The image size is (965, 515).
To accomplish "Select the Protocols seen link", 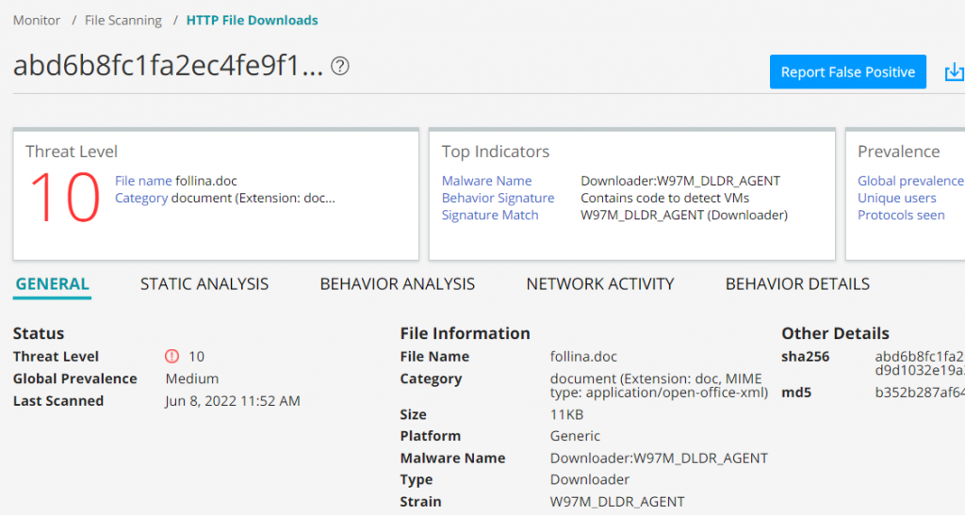I will pos(900,215).
